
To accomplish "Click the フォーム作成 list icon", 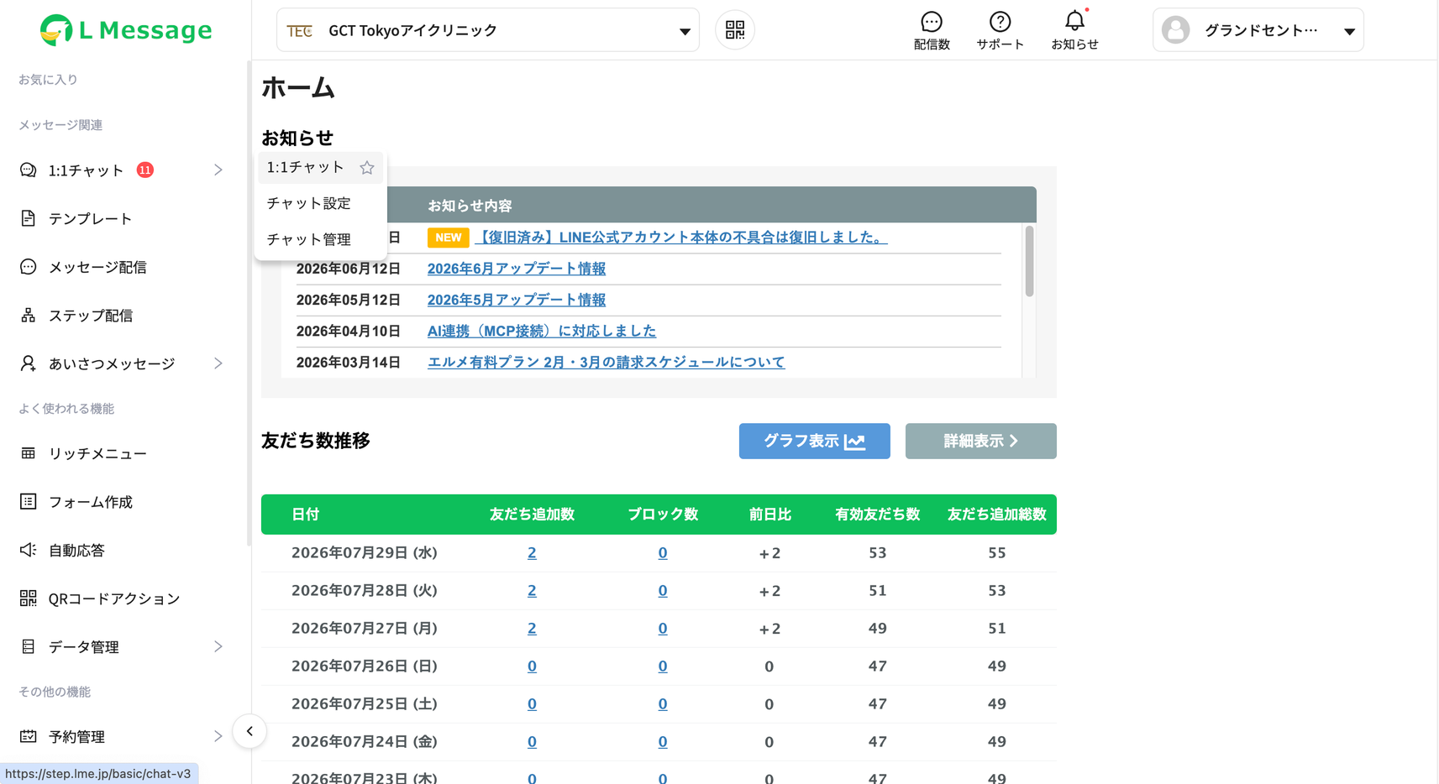I will [28, 502].
